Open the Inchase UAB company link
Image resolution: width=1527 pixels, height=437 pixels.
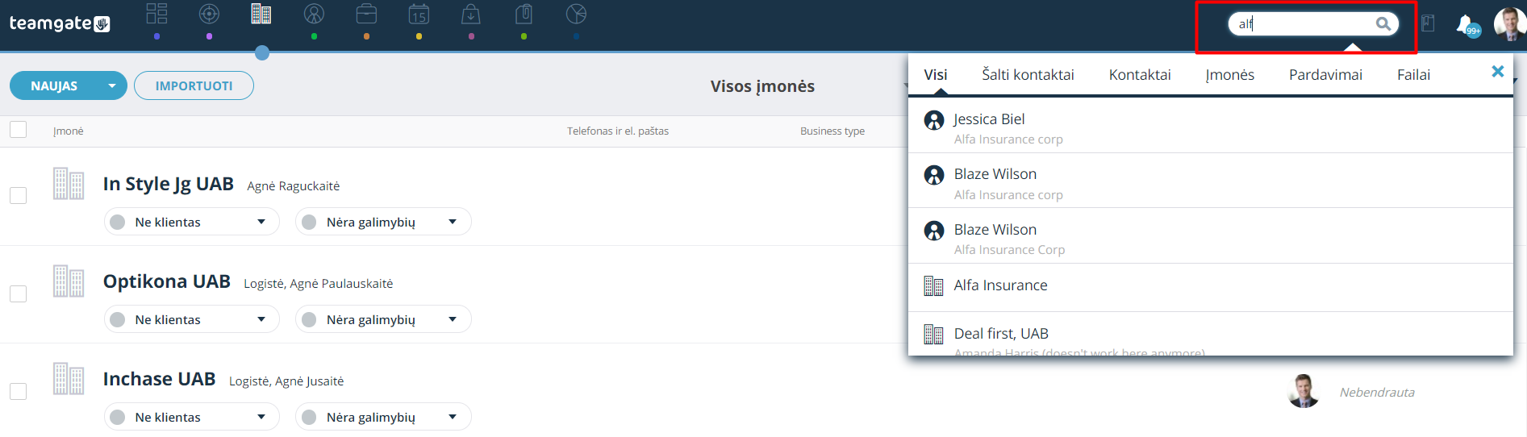pyautogui.click(x=159, y=379)
